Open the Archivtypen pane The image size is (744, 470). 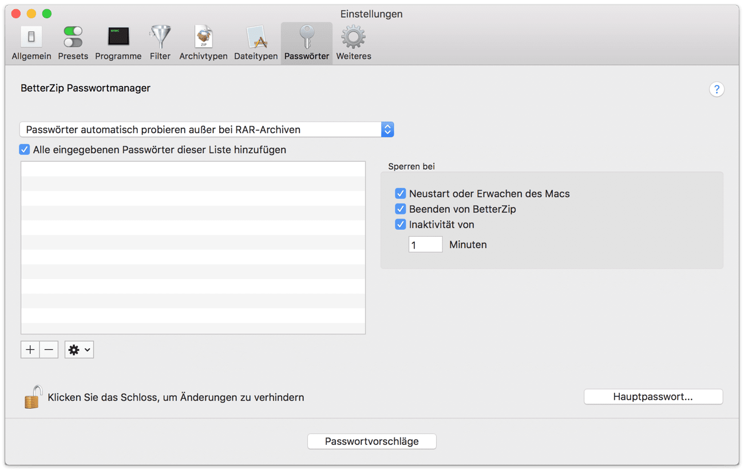pyautogui.click(x=203, y=43)
